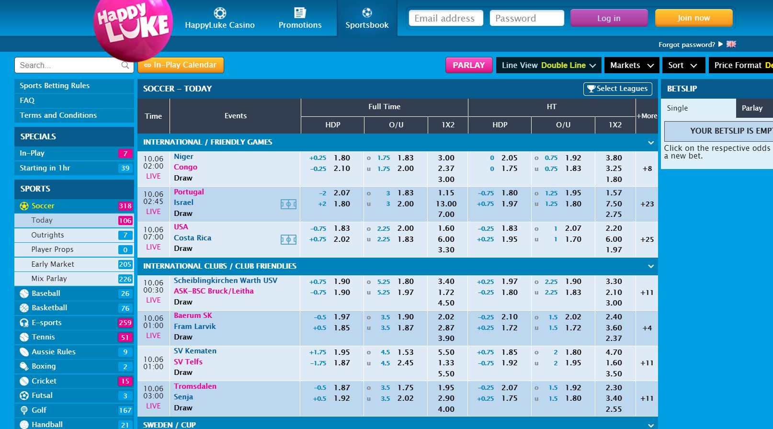Image resolution: width=773 pixels, height=429 pixels.
Task: Select the UK flag language icon
Action: (731, 44)
